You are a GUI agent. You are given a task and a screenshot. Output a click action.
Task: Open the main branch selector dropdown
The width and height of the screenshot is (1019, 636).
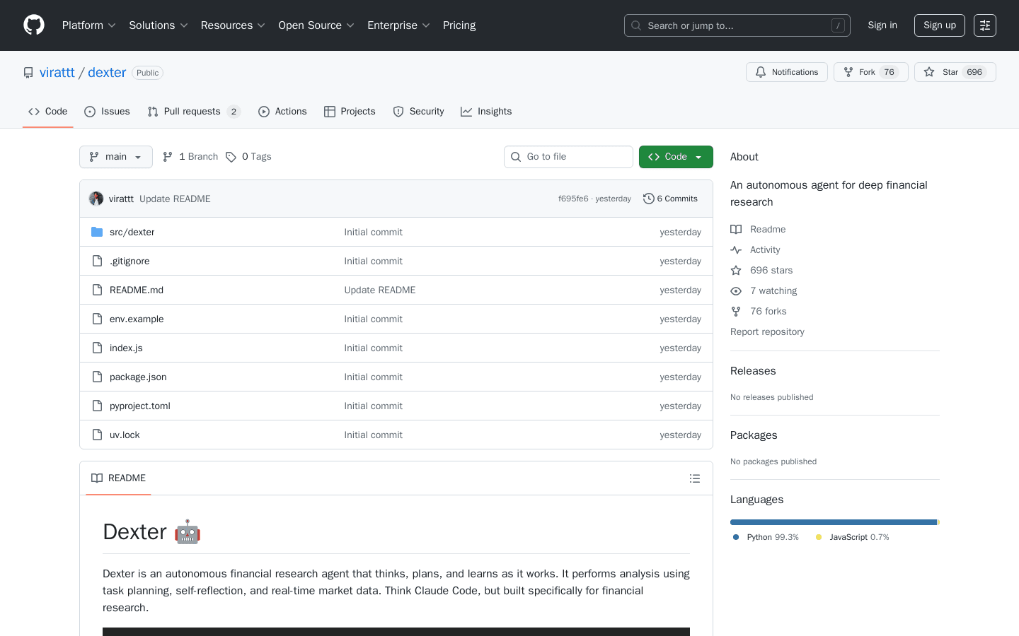click(115, 156)
